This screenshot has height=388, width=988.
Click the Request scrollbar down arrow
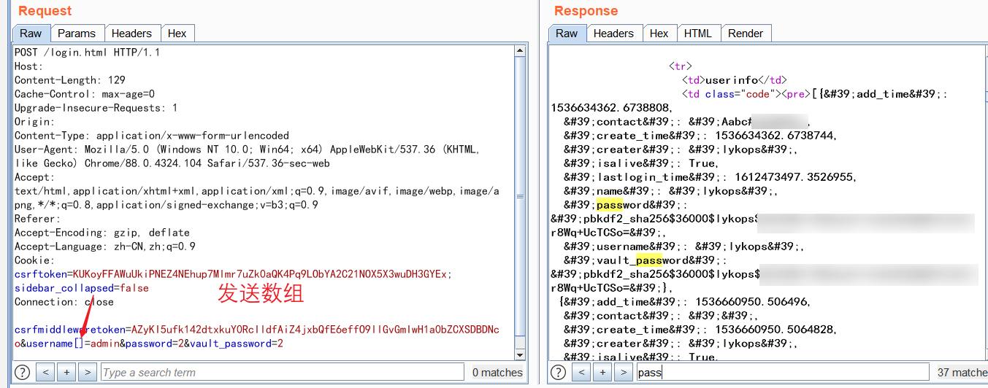(519, 354)
